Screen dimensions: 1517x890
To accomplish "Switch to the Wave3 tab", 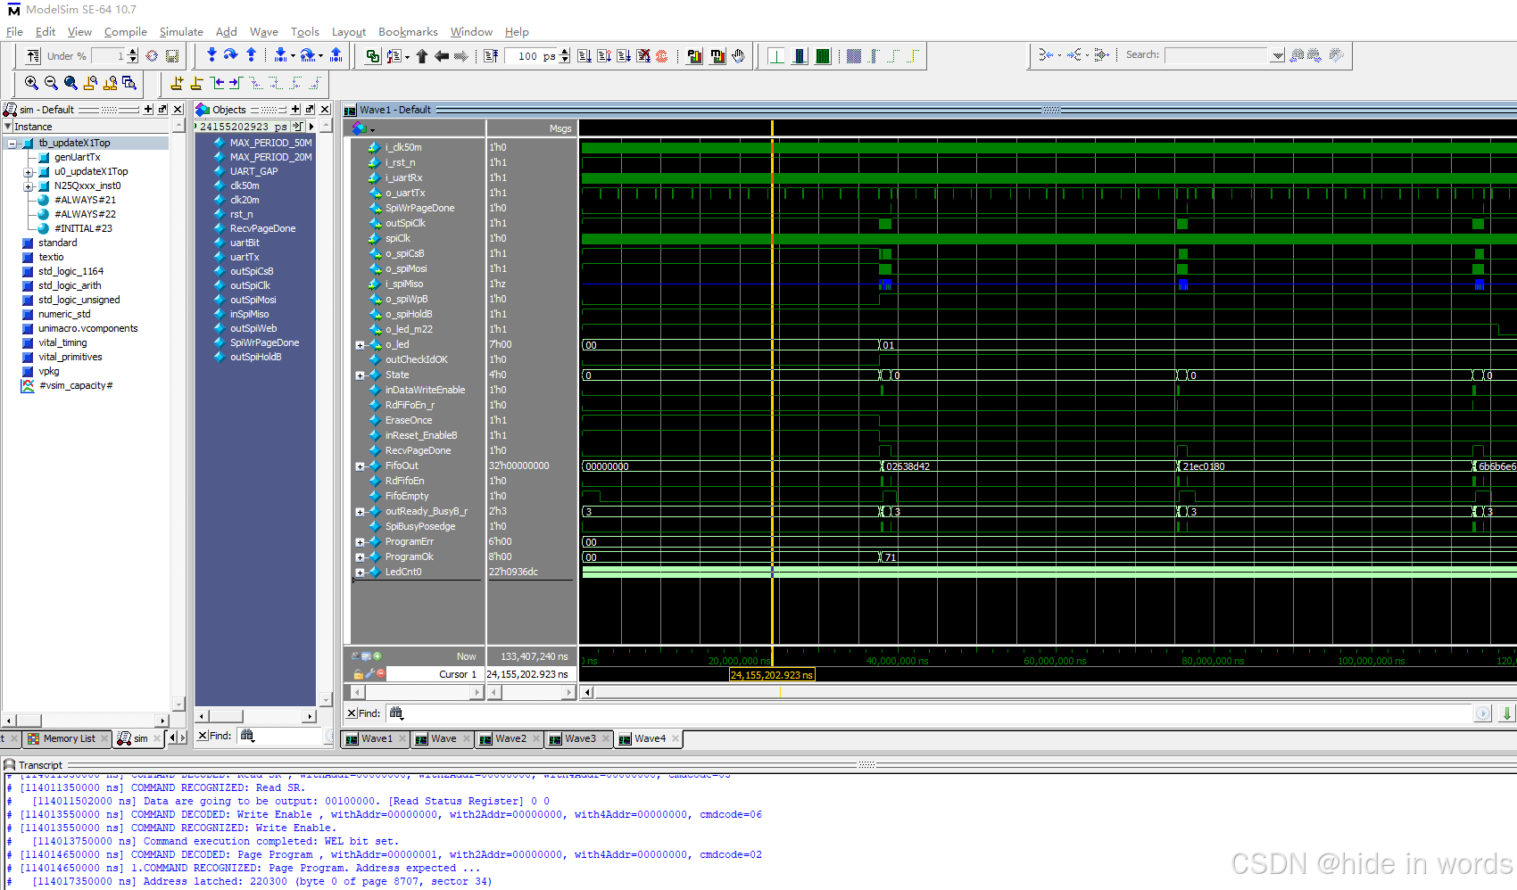I will (x=578, y=738).
